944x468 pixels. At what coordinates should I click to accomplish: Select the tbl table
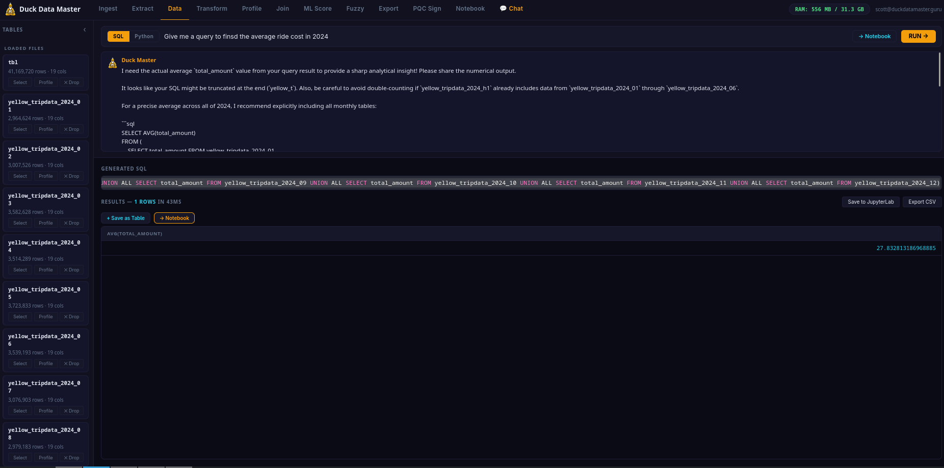(20, 82)
